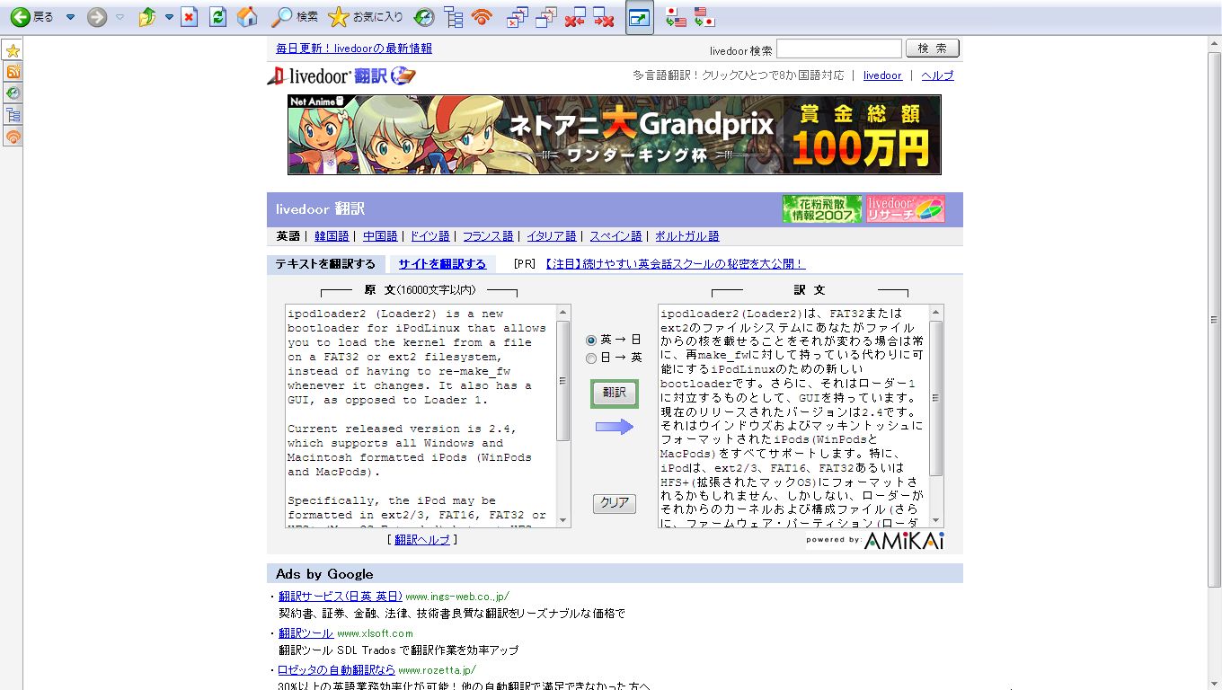Viewport: 1222px width, 690px height.
Task: Click the 原文 box scrollbar down arrow
Action: [x=563, y=520]
